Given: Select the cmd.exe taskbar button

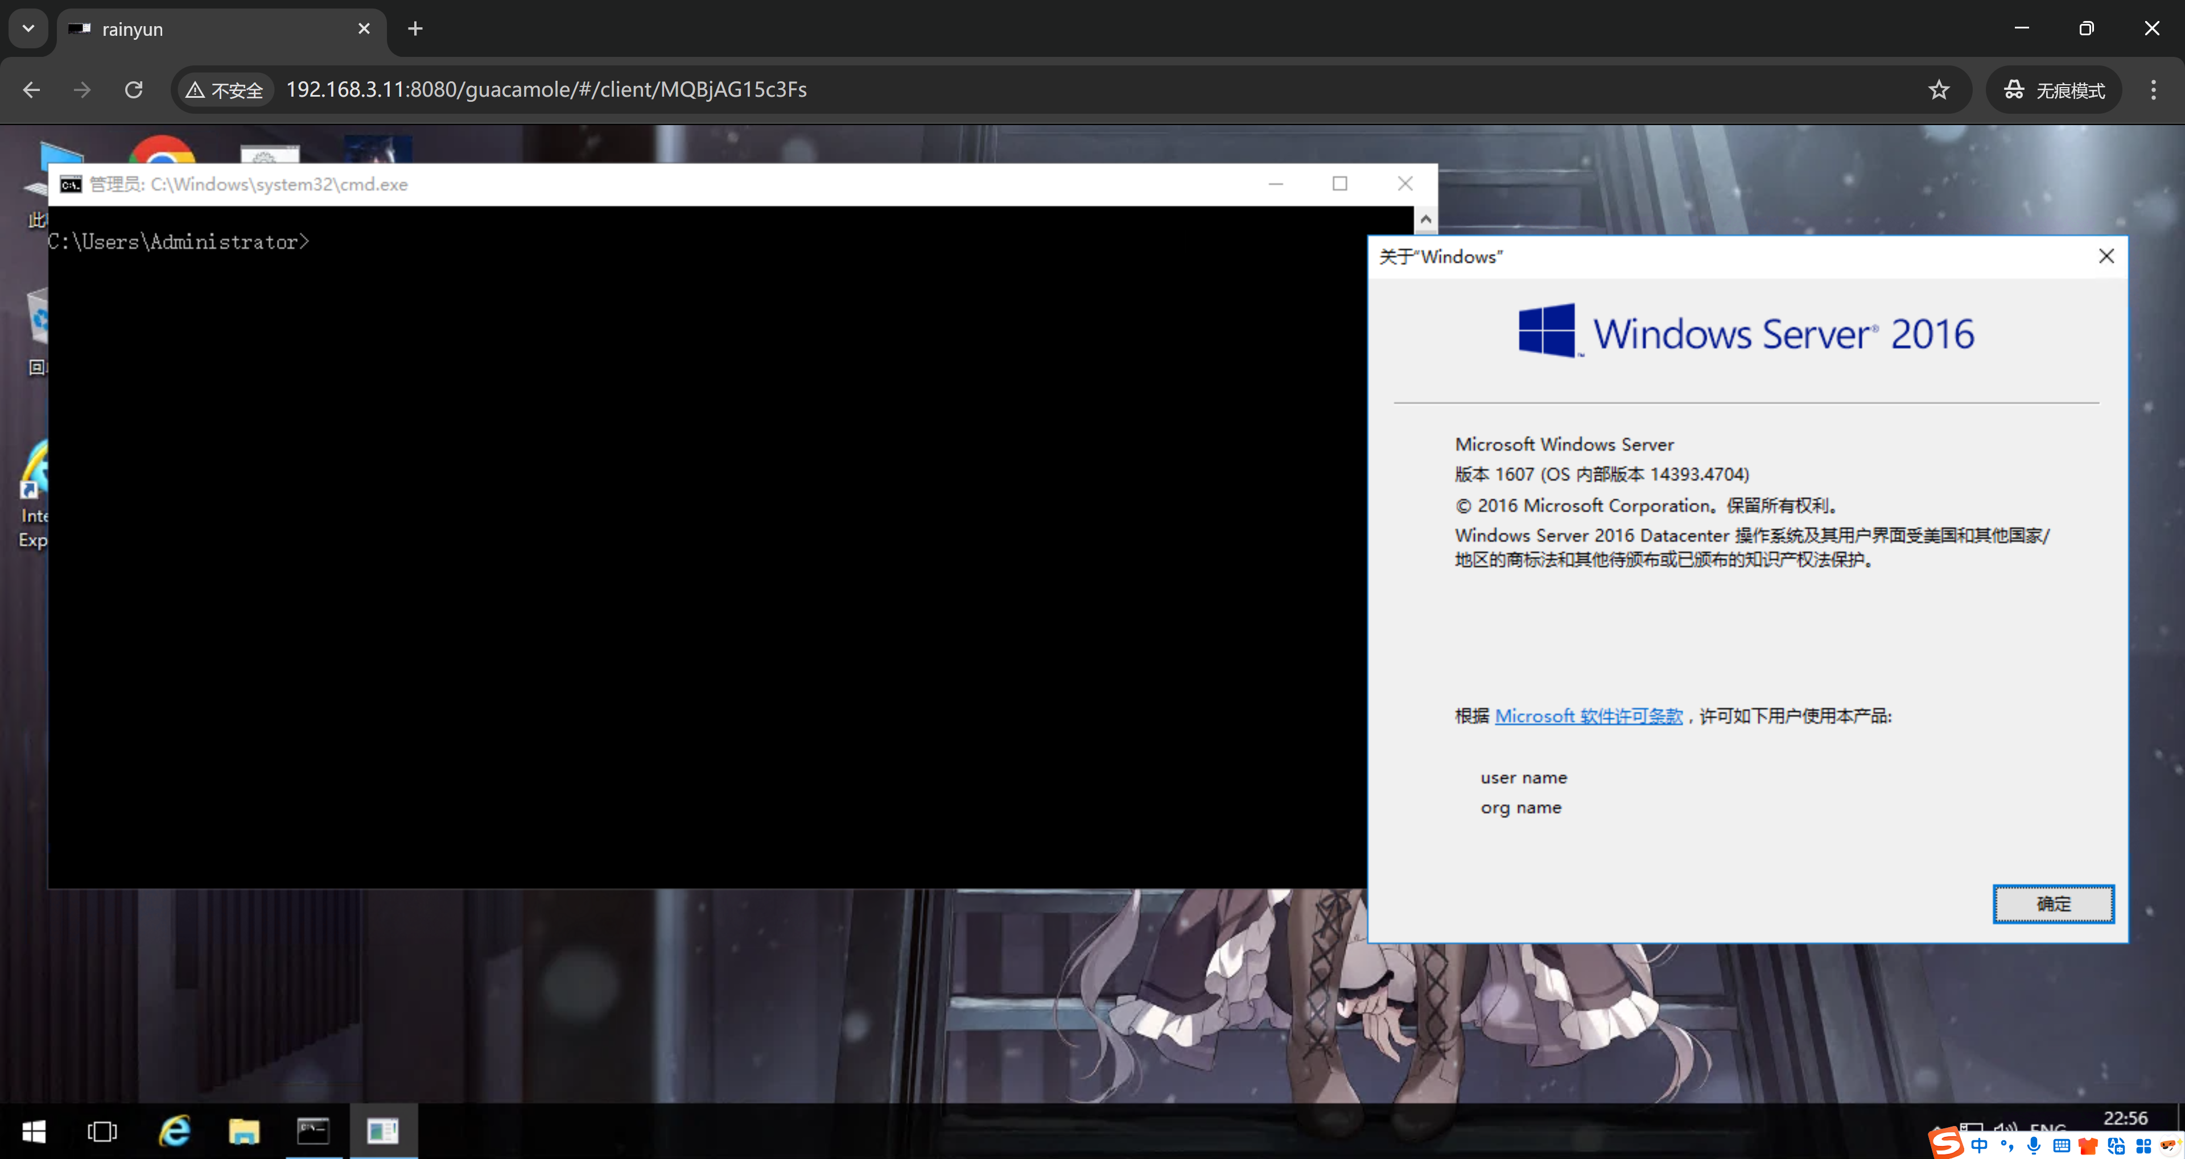Looking at the screenshot, I should [x=313, y=1131].
